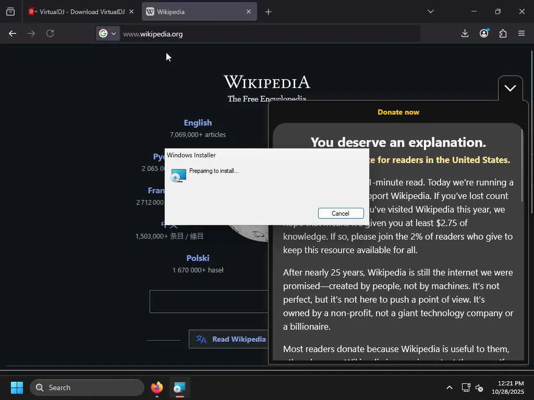534x400 pixels.
Task: Open the network status tray icon
Action: [x=466, y=387]
